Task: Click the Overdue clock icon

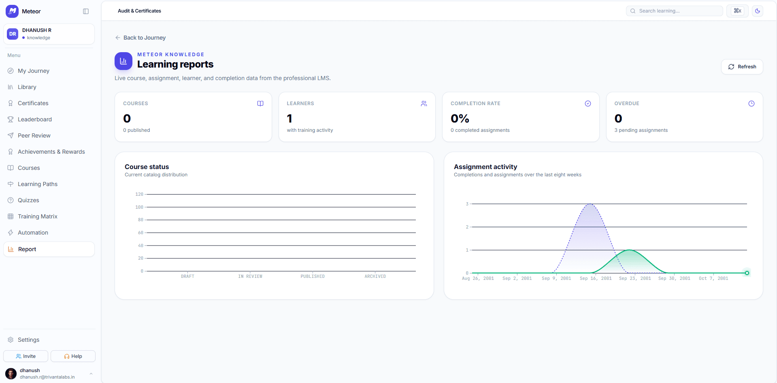Action: [x=751, y=104]
